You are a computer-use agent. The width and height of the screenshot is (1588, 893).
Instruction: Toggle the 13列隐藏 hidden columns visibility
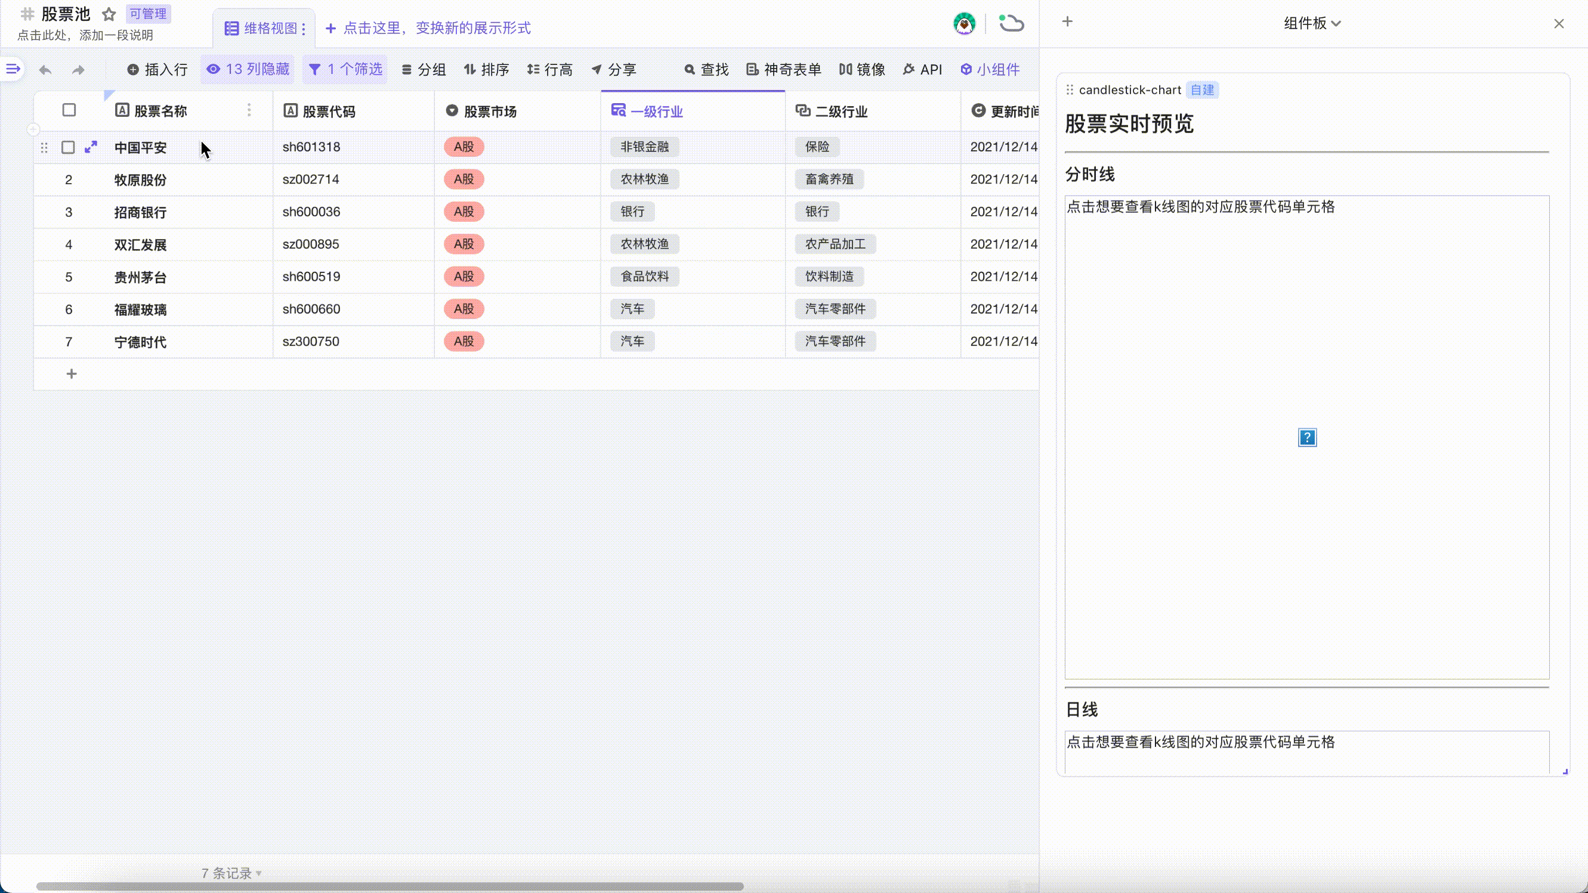[x=247, y=70]
